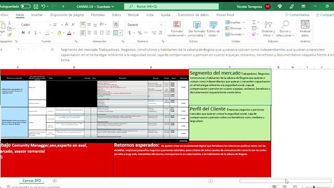Open the Insertar tab
The image size is (334, 188).
tap(37, 15)
